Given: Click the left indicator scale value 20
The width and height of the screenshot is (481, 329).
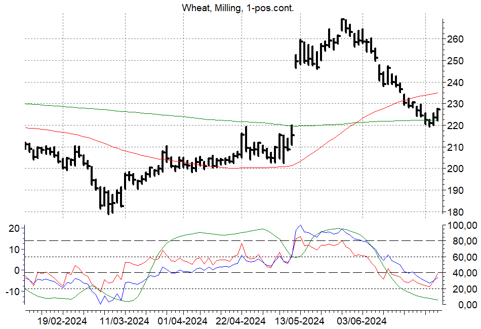Looking at the screenshot, I should click(x=14, y=228).
